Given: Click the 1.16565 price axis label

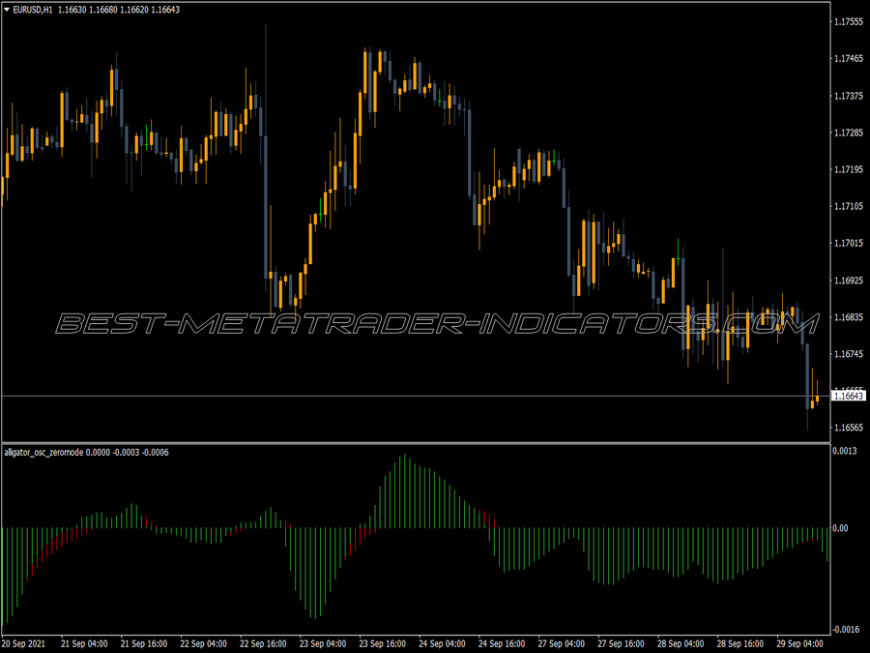Looking at the screenshot, I should pos(849,427).
